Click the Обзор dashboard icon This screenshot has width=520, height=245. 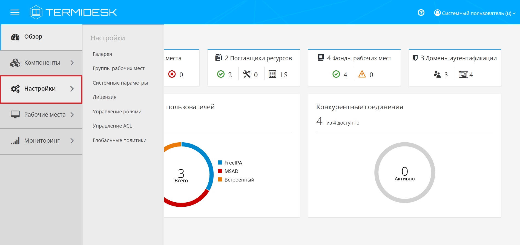click(15, 37)
